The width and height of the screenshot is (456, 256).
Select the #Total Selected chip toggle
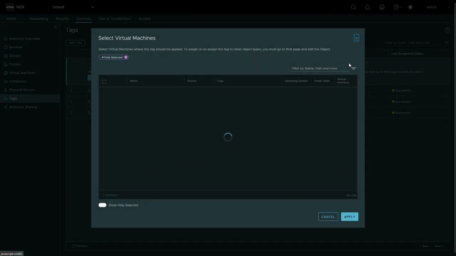(113, 57)
